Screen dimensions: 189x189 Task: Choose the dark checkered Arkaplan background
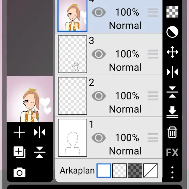135,170
